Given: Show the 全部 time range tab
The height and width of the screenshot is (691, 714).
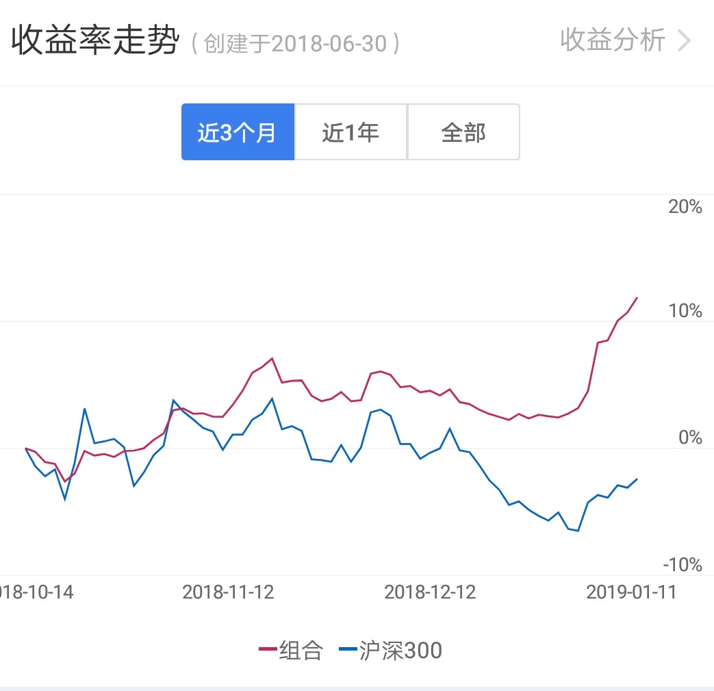Looking at the screenshot, I should (x=463, y=132).
